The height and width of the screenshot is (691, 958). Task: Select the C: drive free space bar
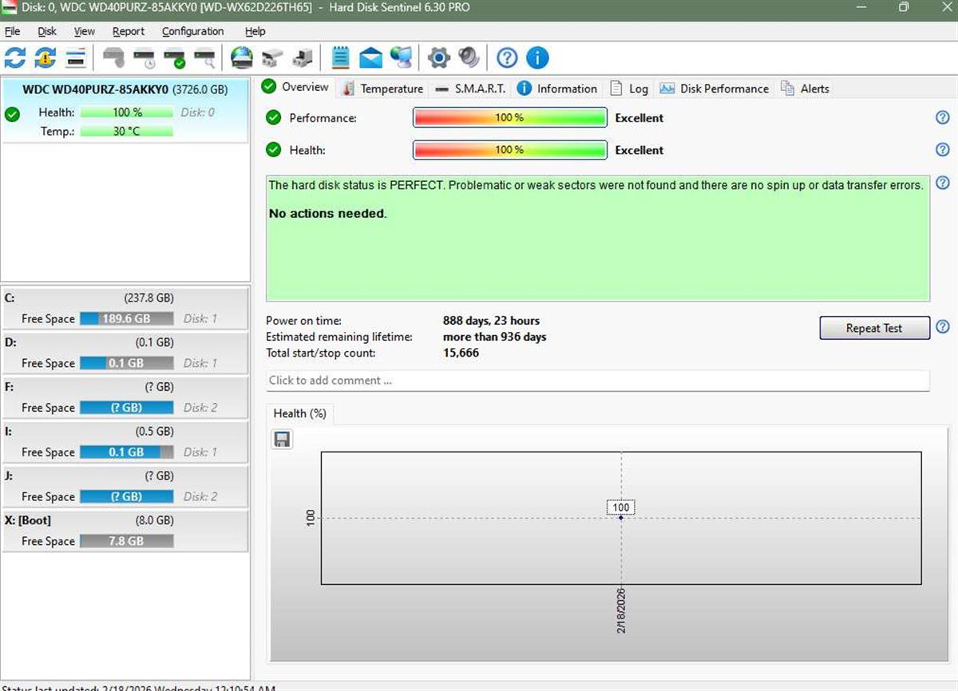126,318
